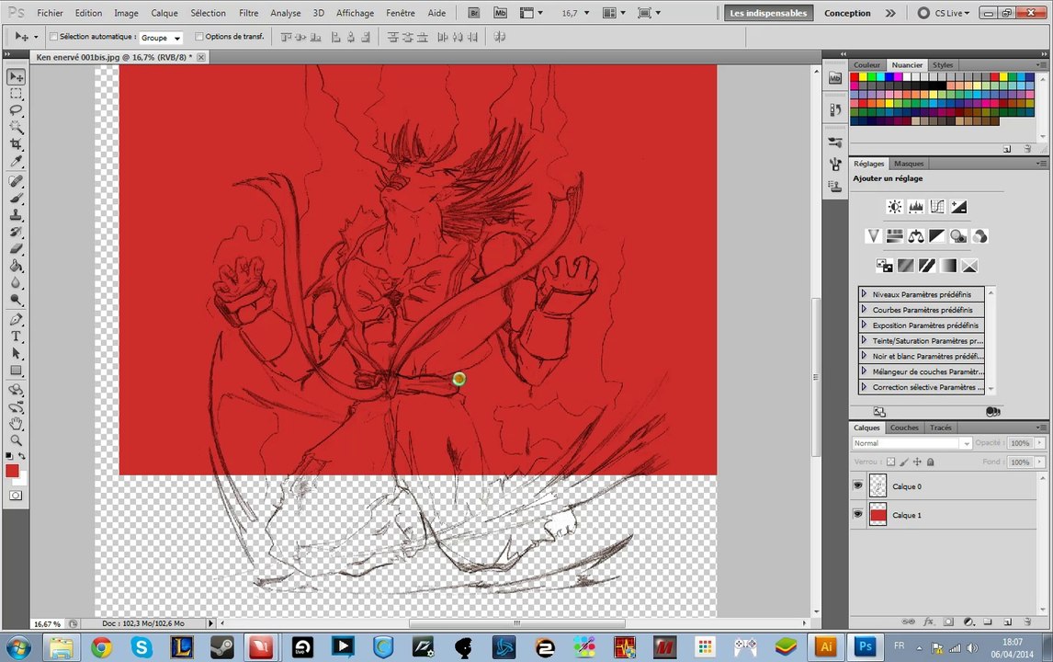Select the Hand tool

pos(17,424)
